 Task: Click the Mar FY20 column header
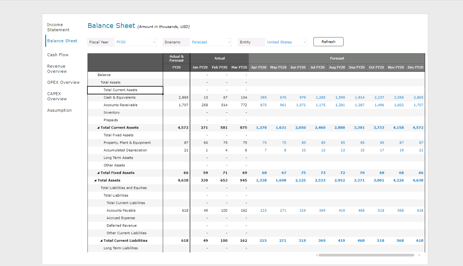click(239, 67)
